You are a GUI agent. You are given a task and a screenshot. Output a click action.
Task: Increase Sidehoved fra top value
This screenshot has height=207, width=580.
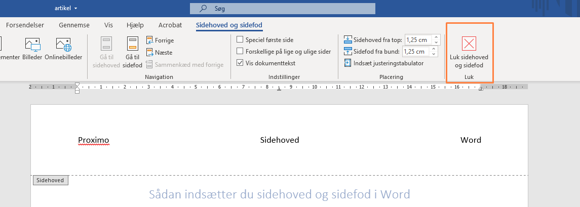pyautogui.click(x=437, y=37)
